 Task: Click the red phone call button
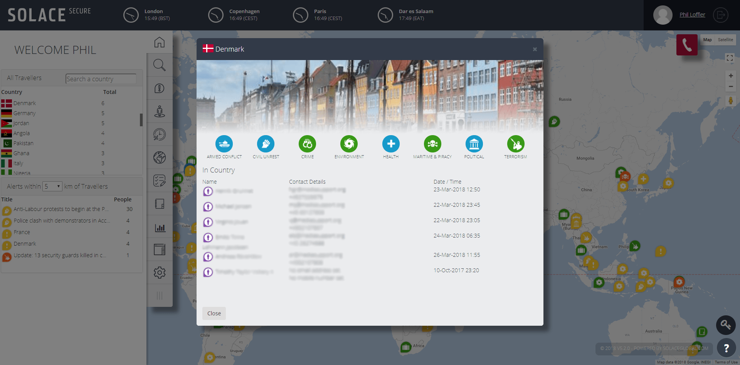(687, 45)
